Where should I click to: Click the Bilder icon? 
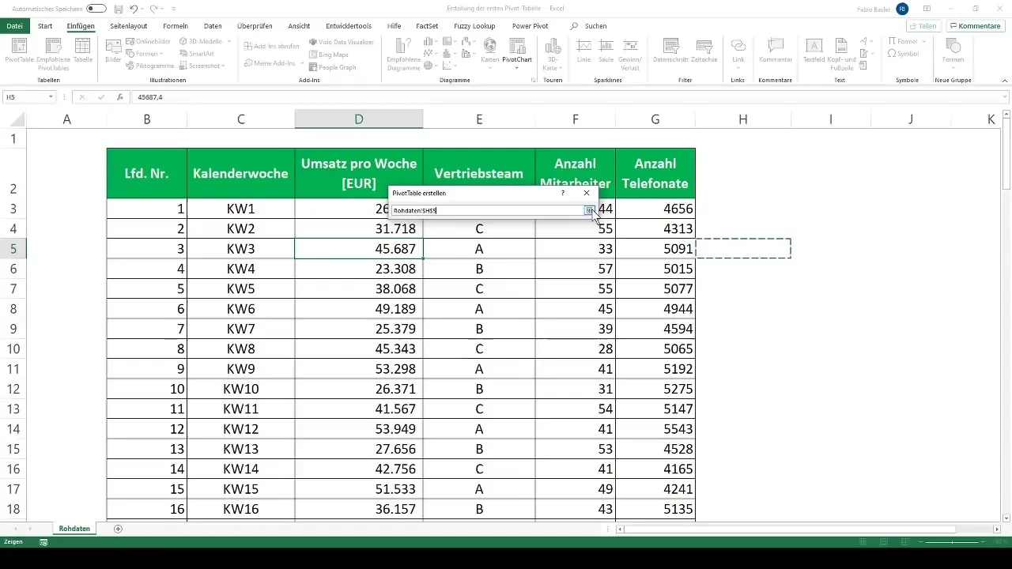tap(113, 51)
